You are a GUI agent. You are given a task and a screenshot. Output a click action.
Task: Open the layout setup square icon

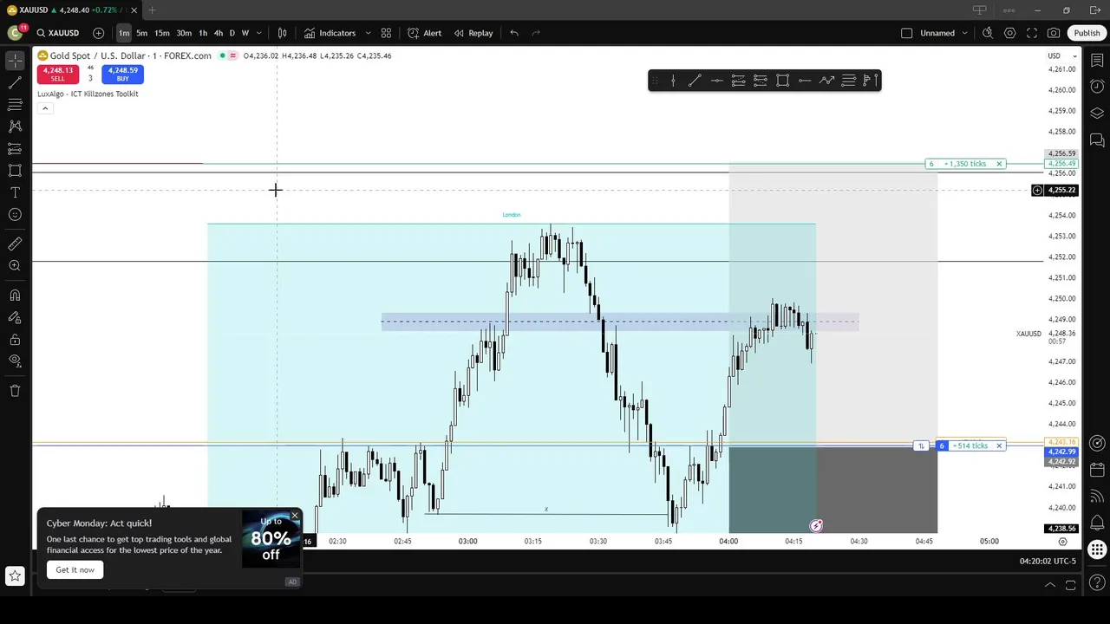[907, 33]
